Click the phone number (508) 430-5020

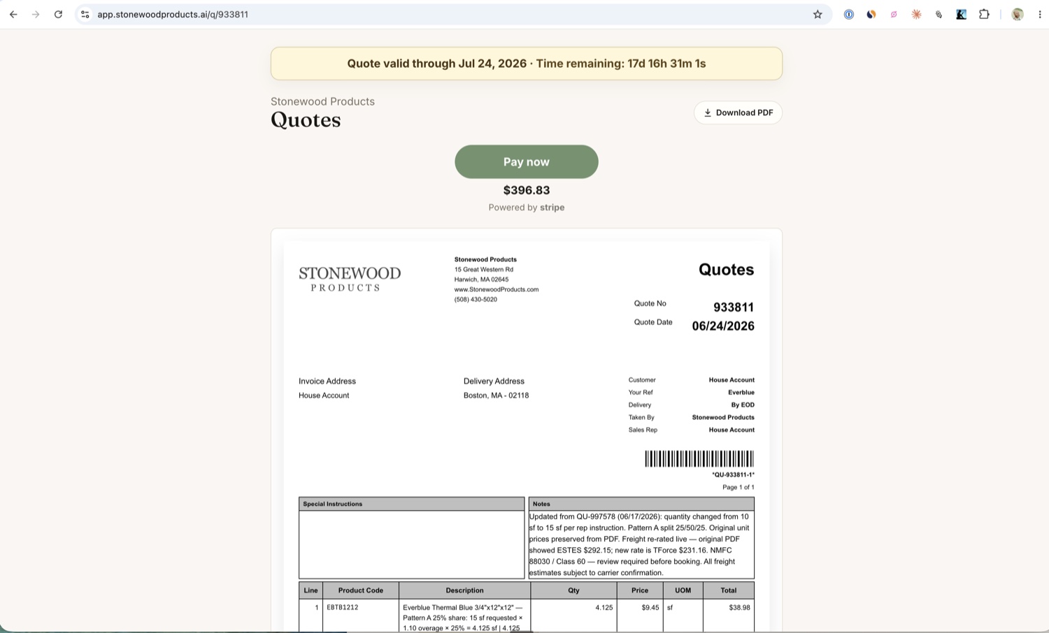click(x=476, y=299)
